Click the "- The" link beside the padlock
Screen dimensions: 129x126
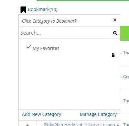point(125,53)
